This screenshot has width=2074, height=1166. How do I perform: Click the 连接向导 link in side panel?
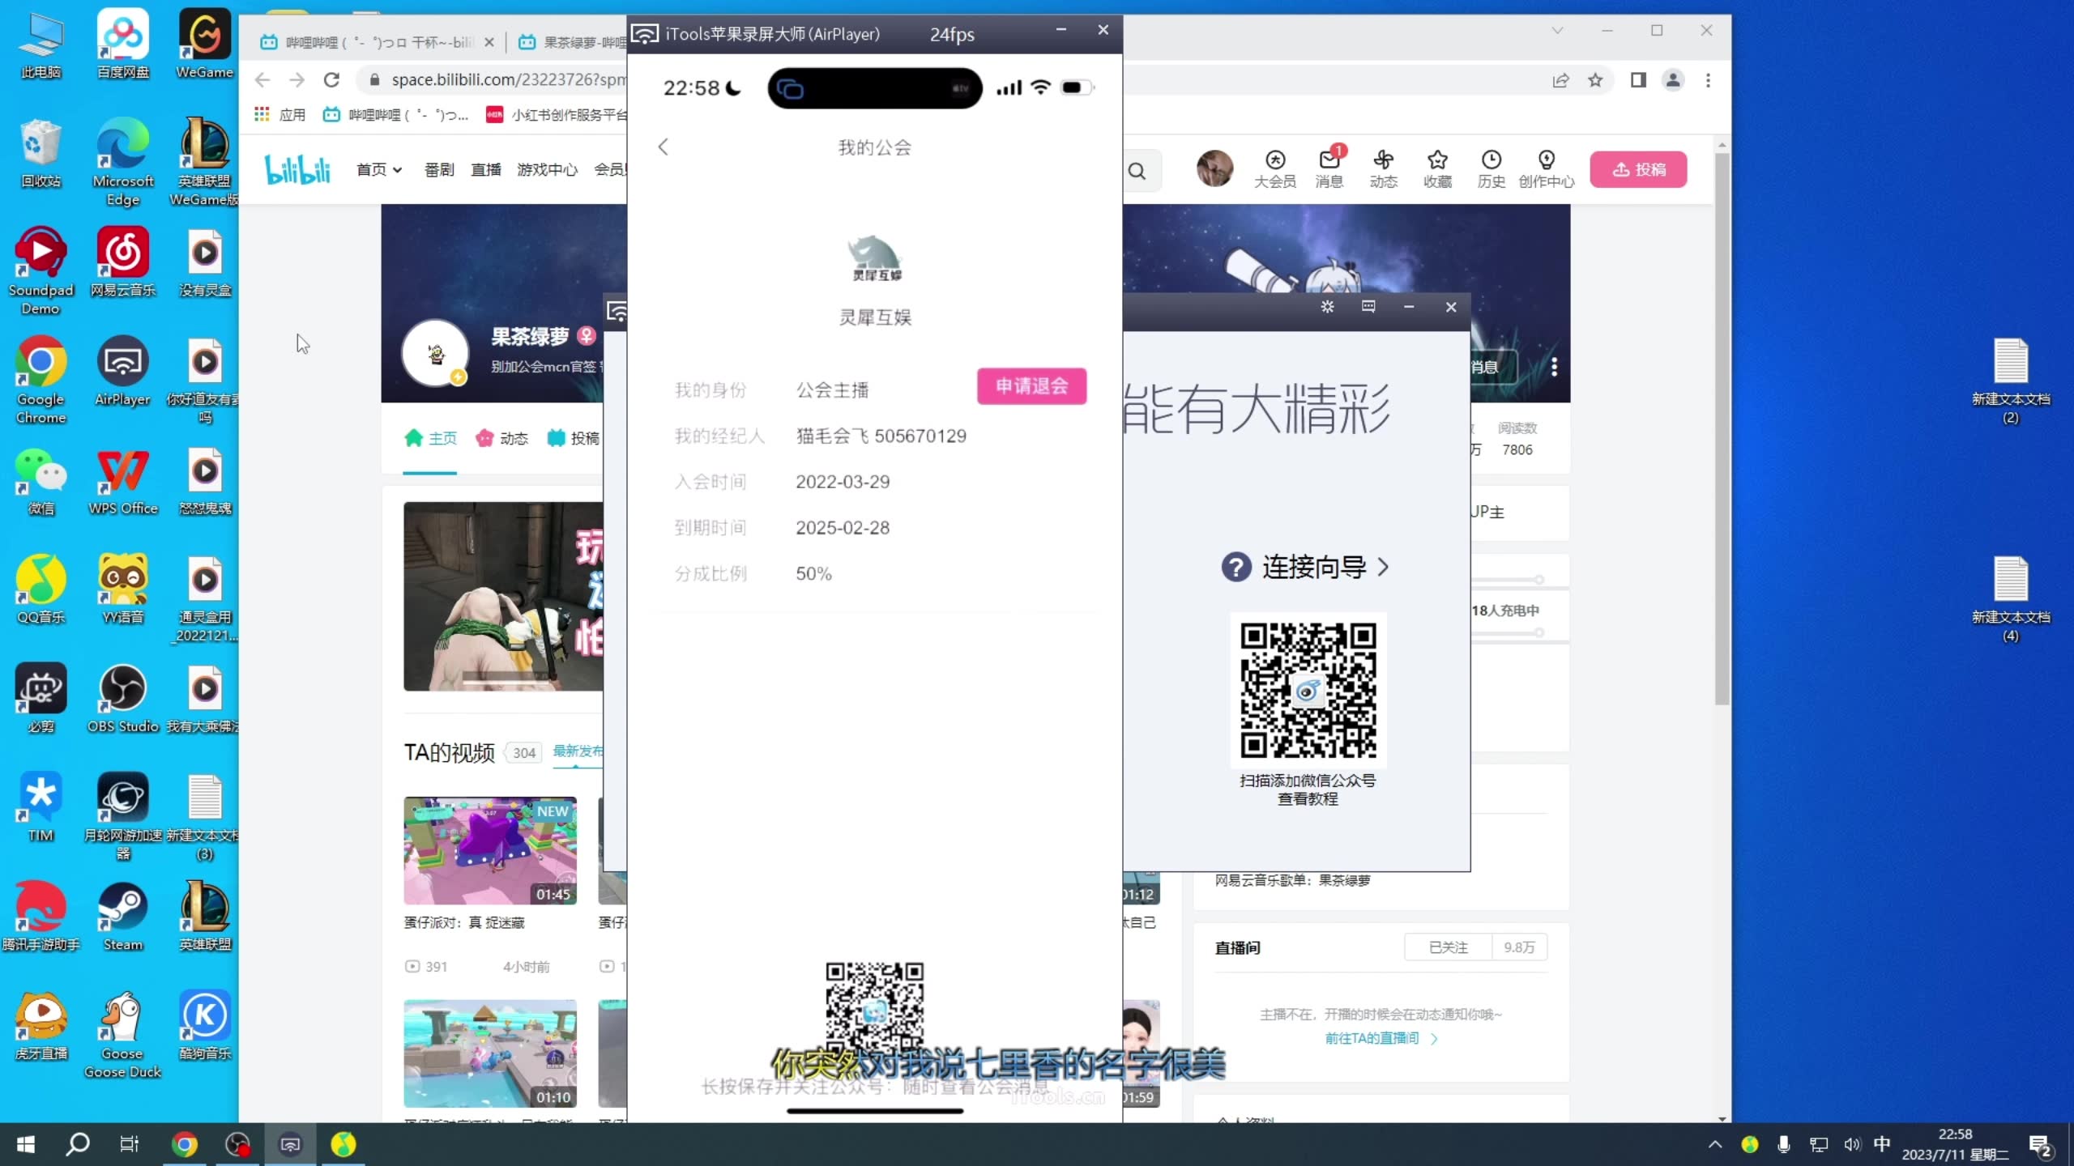pyautogui.click(x=1312, y=567)
